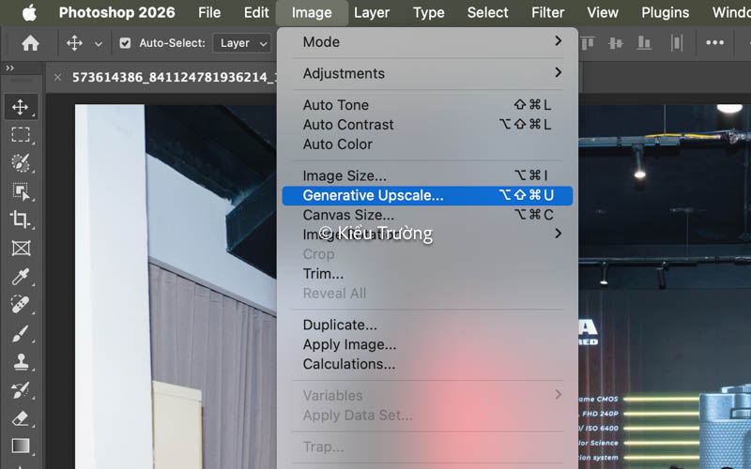Select the History Brush tool

pyautogui.click(x=20, y=390)
